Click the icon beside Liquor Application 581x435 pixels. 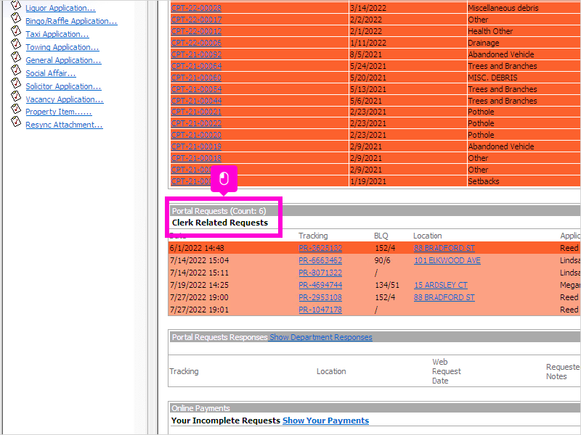point(15,5)
